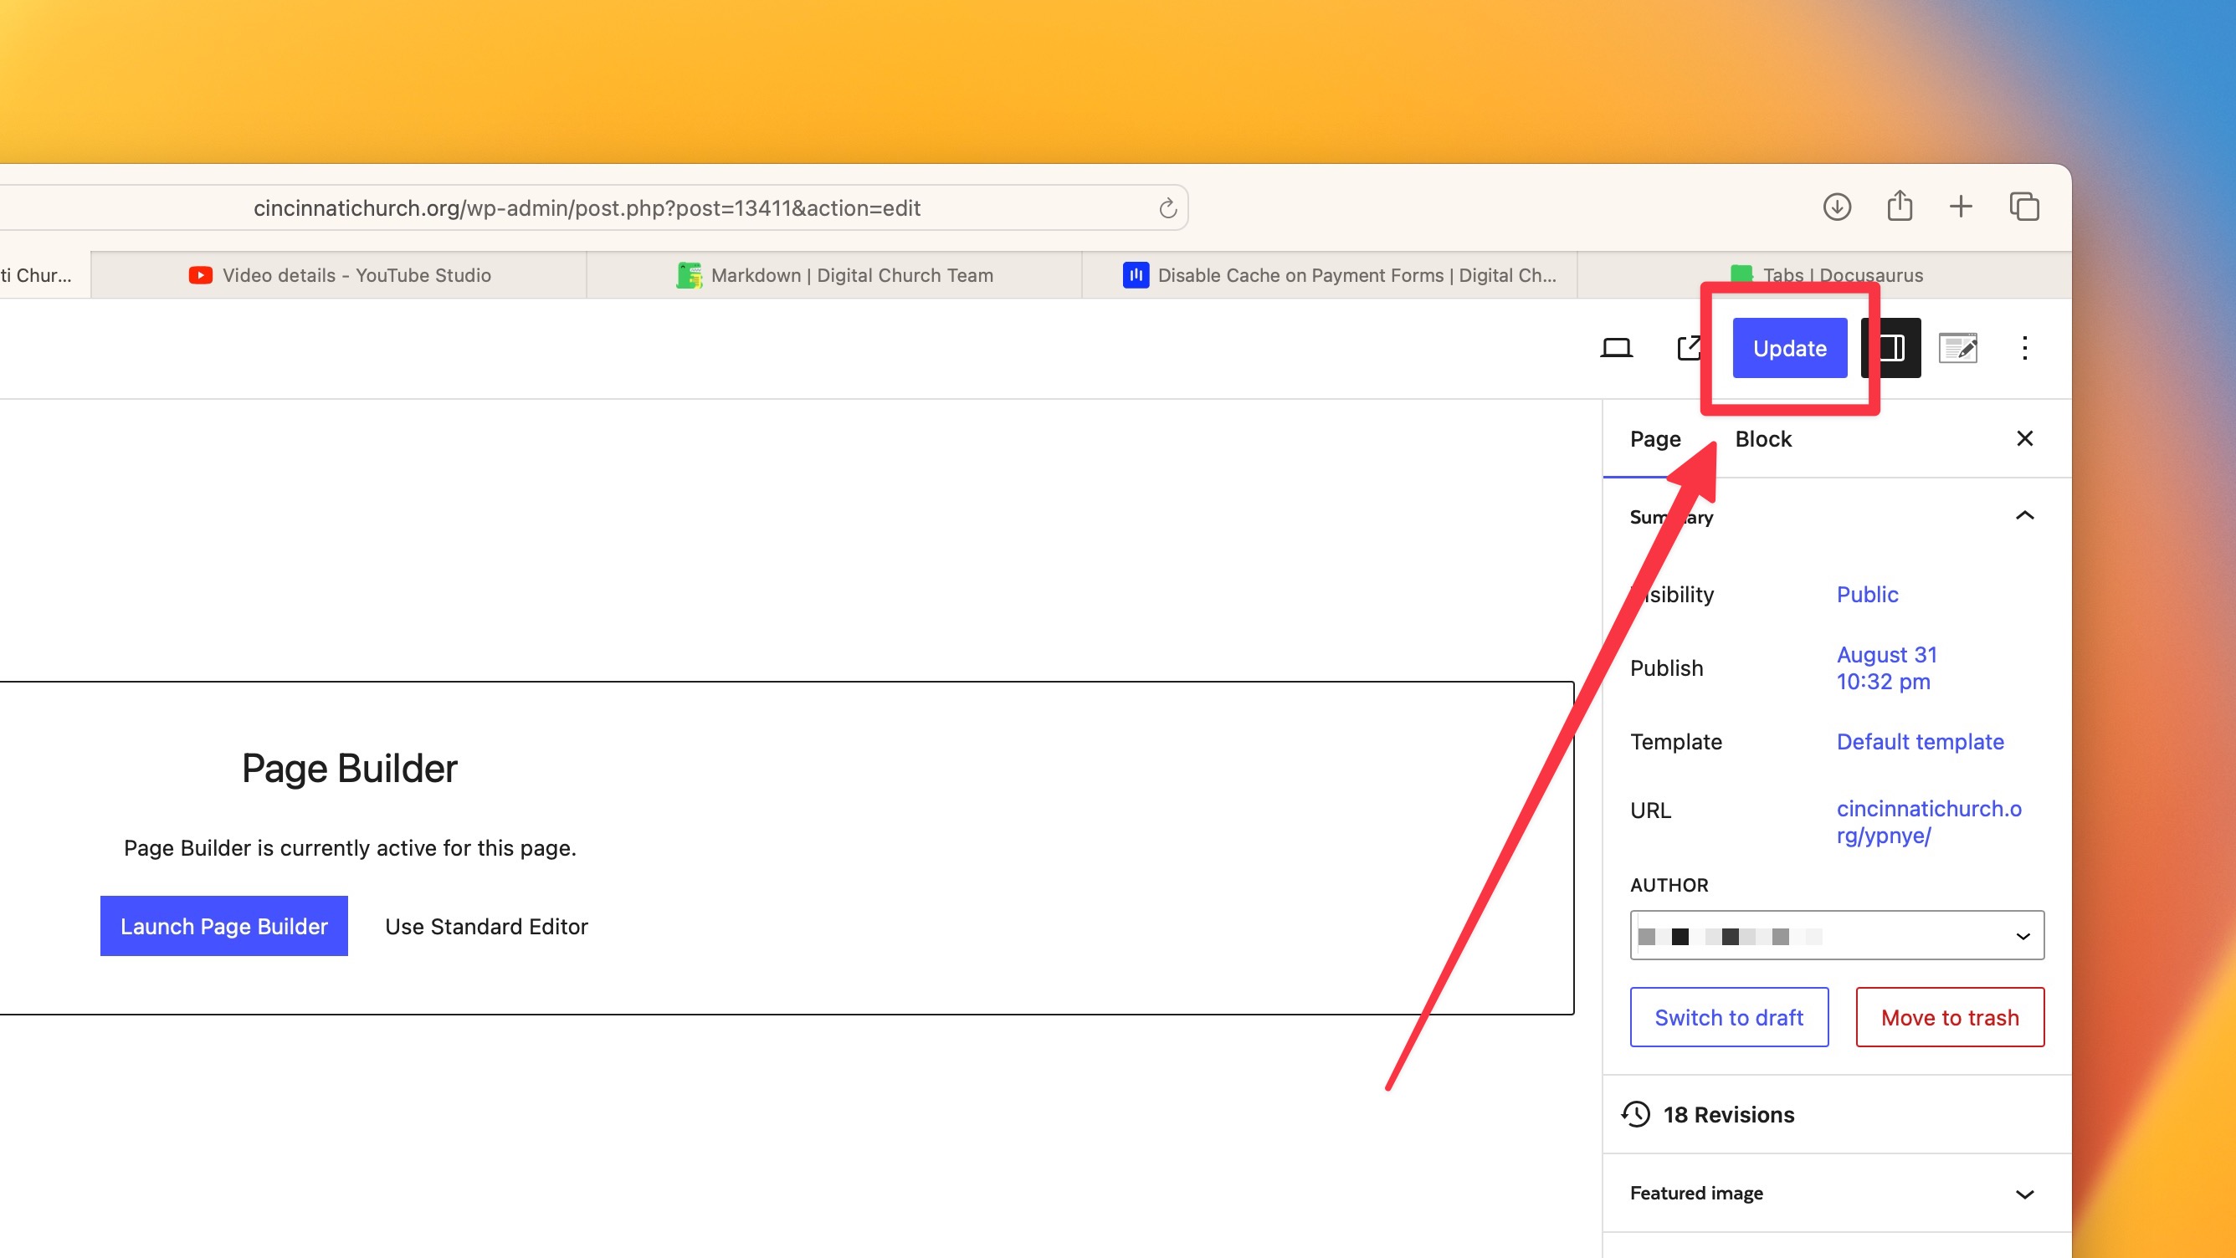Image resolution: width=2236 pixels, height=1258 pixels.
Task: Switch to the Page tab
Action: 1654,439
